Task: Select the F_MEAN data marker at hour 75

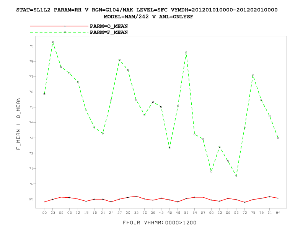Action: pos(253,75)
